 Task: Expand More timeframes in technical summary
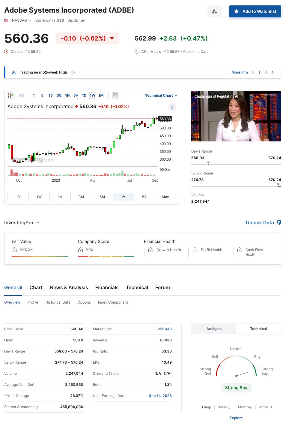266,407
